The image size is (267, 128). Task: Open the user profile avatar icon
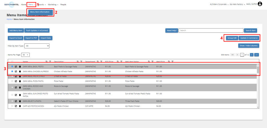click(x=260, y=4)
